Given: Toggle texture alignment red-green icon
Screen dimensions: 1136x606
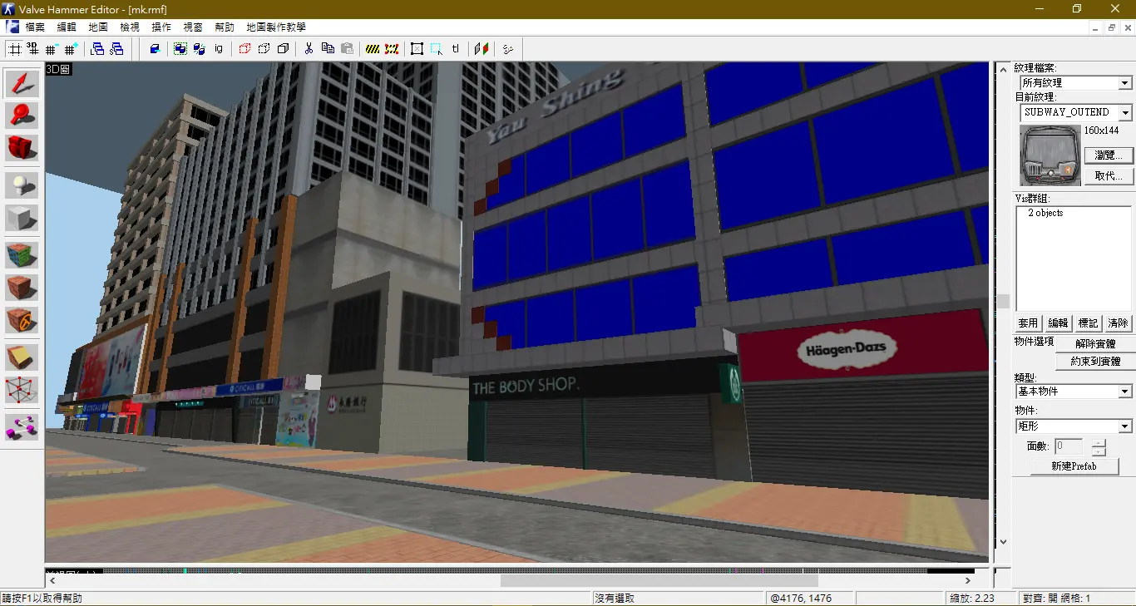Looking at the screenshot, I should (x=482, y=49).
